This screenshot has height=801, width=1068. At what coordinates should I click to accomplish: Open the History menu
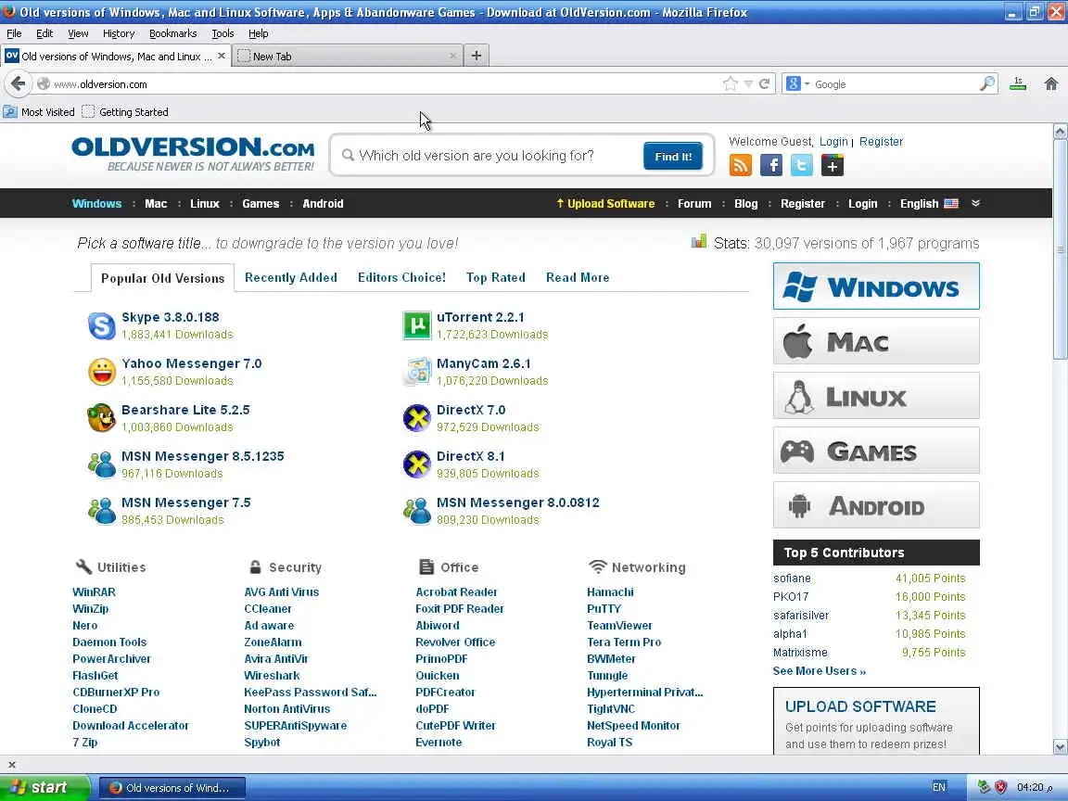[x=119, y=33]
